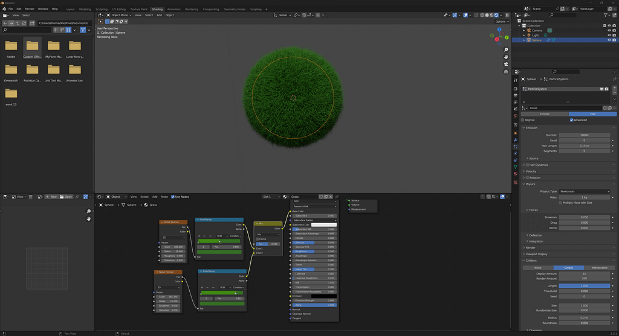The image size is (619, 336).
Task: Enable the Regrow checkbox
Action: [x=523, y=120]
